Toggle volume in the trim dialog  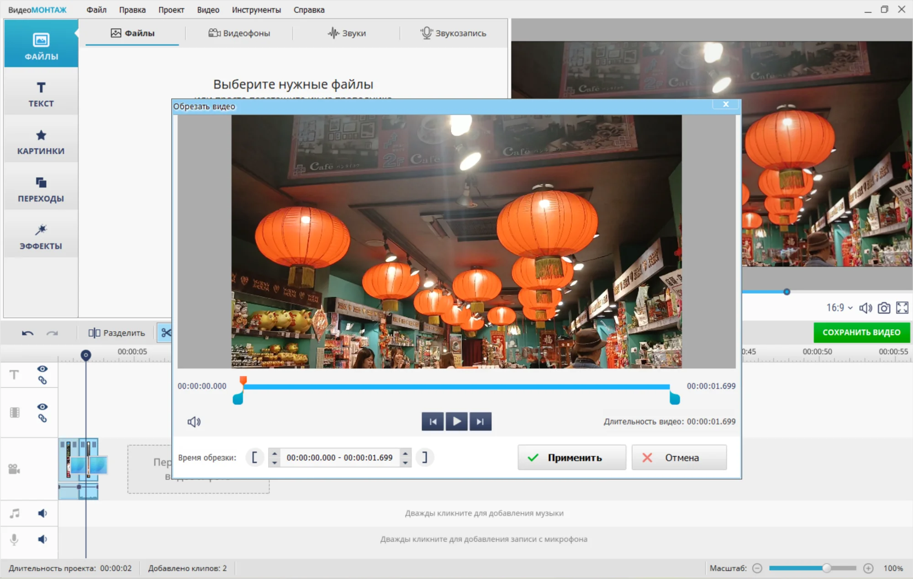coord(194,422)
